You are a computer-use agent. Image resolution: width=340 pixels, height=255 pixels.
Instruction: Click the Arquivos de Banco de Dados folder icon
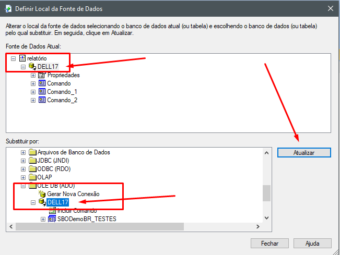point(32,152)
